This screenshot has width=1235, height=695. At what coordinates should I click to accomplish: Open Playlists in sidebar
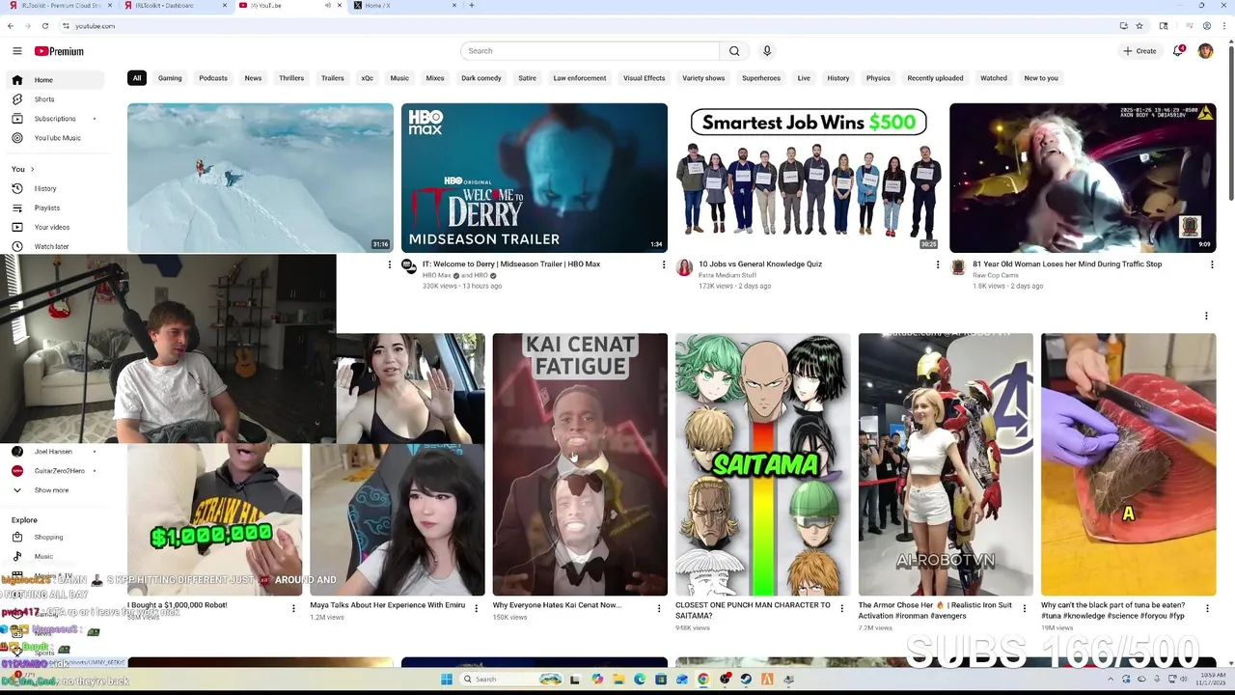click(x=54, y=208)
